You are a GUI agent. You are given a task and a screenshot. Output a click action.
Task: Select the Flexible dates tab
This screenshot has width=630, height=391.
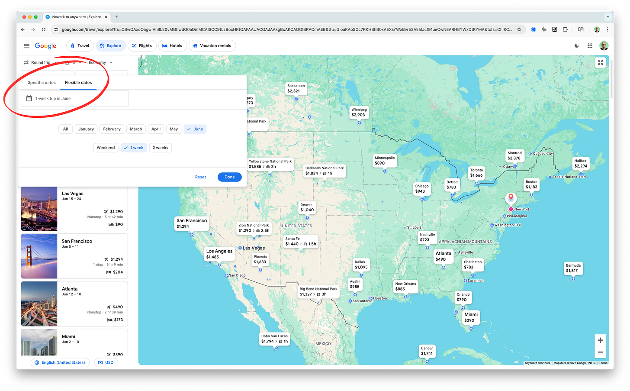(x=78, y=82)
